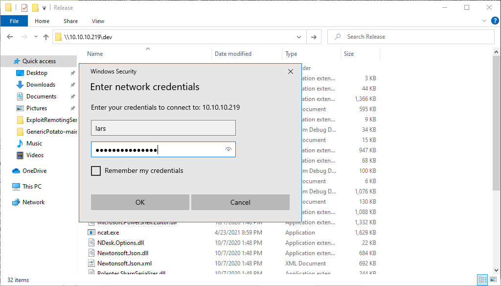Check Remember my credentials box

coord(96,171)
